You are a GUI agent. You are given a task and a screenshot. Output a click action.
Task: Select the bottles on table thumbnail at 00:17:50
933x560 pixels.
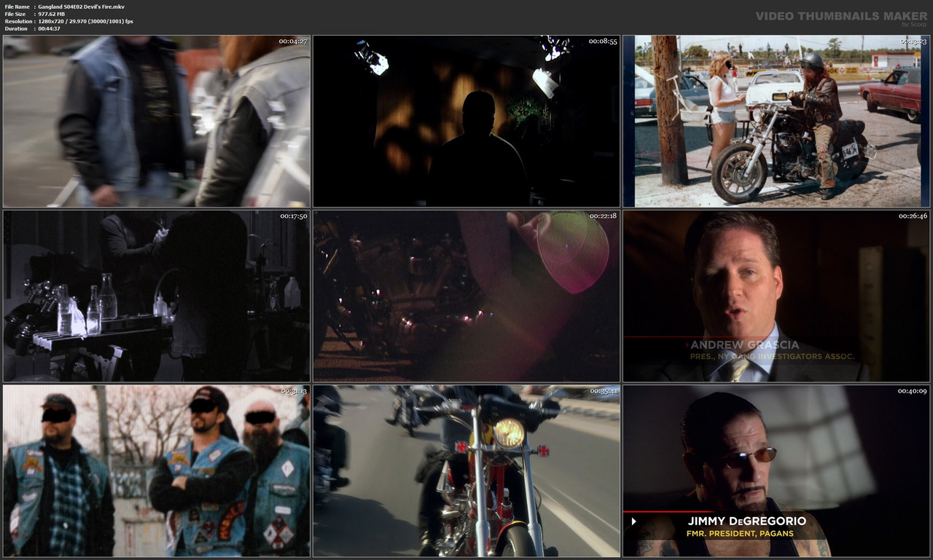coord(157,296)
